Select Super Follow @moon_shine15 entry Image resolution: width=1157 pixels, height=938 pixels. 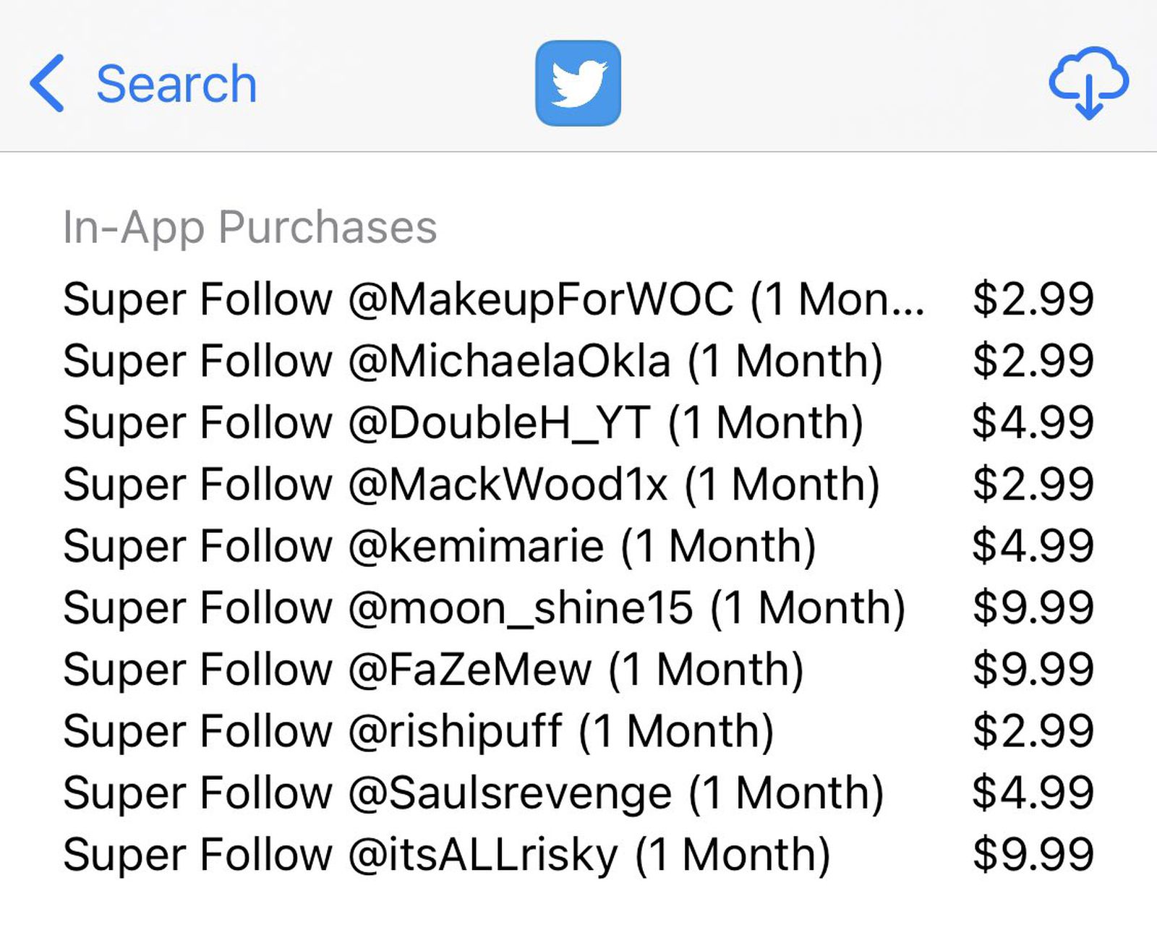pyautogui.click(x=484, y=607)
